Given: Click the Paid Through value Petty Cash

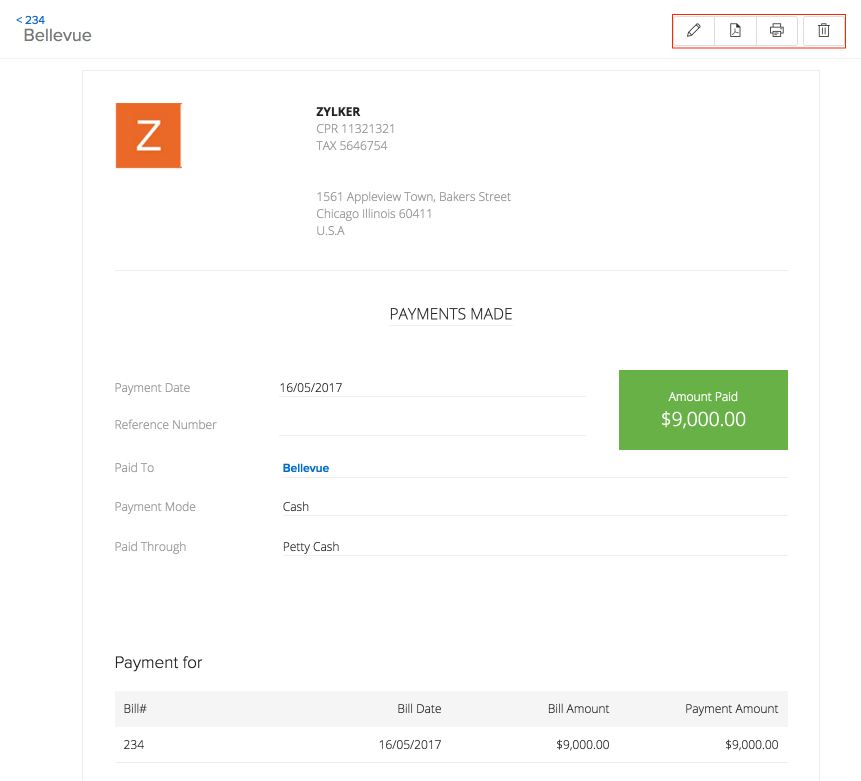Looking at the screenshot, I should [311, 546].
